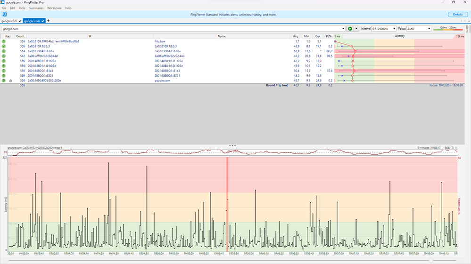Click the timeline zoom slider handle at the bottom

tap(430, 260)
